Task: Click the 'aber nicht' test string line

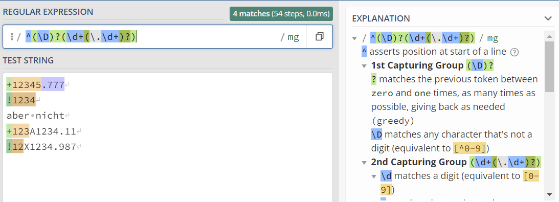Action: (x=36, y=116)
